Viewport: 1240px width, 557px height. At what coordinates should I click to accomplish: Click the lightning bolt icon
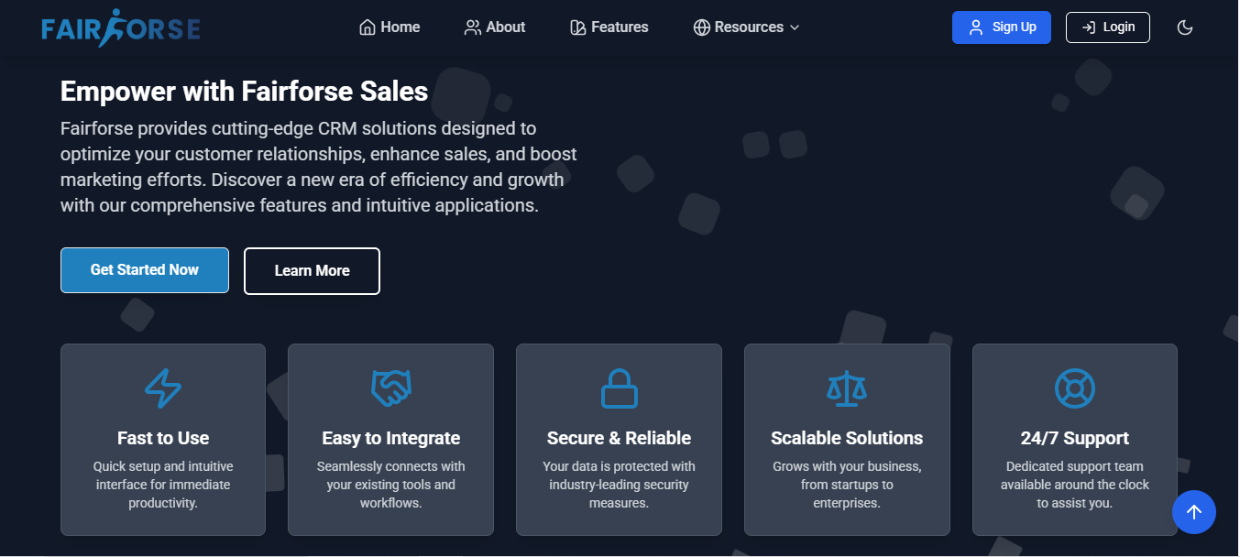163,388
